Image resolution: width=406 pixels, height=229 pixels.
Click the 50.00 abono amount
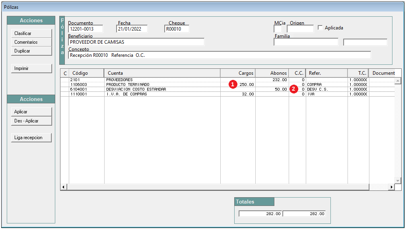281,89
